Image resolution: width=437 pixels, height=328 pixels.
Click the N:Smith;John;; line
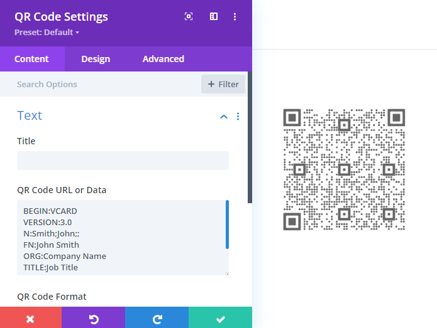click(x=52, y=234)
